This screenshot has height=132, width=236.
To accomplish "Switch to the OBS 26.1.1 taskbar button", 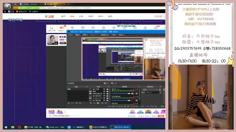I will (x=120, y=127).
